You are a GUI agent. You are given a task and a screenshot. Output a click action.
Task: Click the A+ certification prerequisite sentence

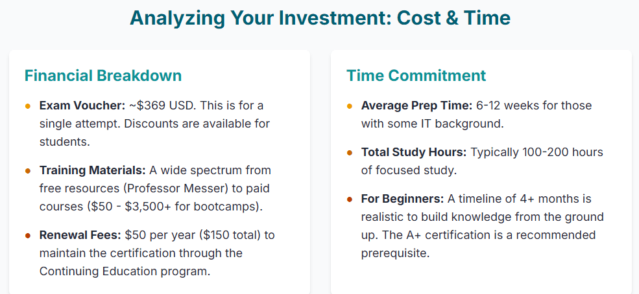pos(479,234)
